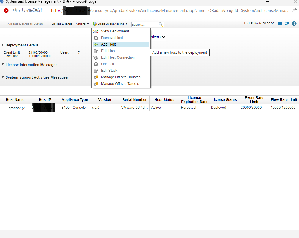Collapse the Deployment Details section
This screenshot has width=299, height=238.
3,45
